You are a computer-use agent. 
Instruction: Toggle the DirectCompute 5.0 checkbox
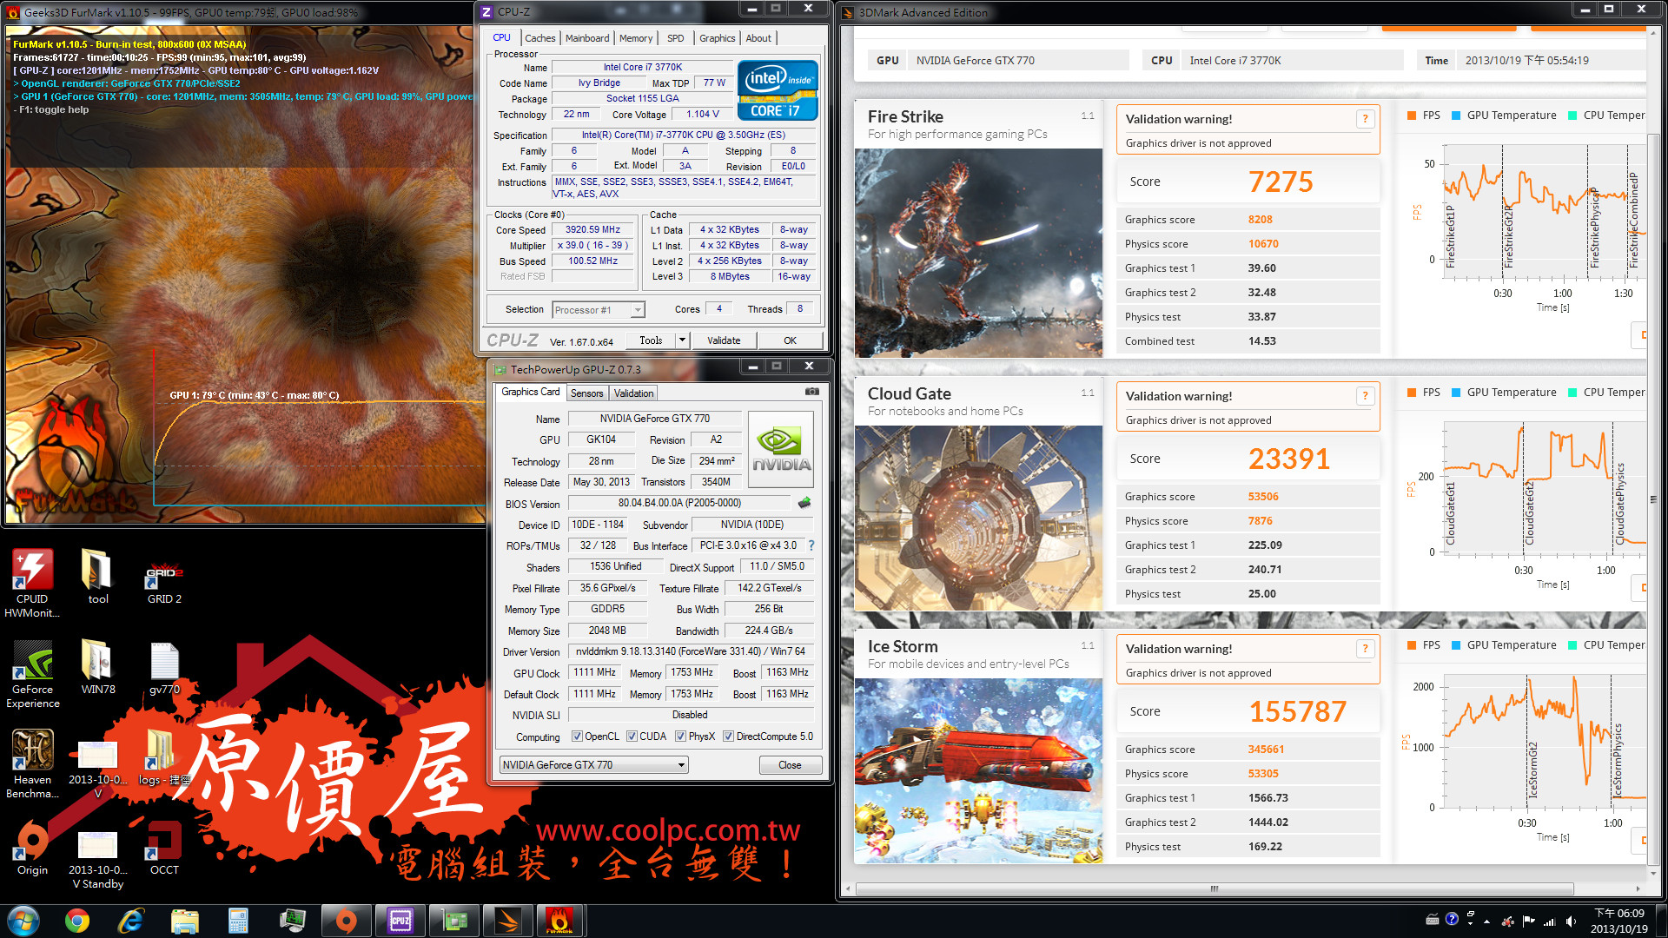728,737
